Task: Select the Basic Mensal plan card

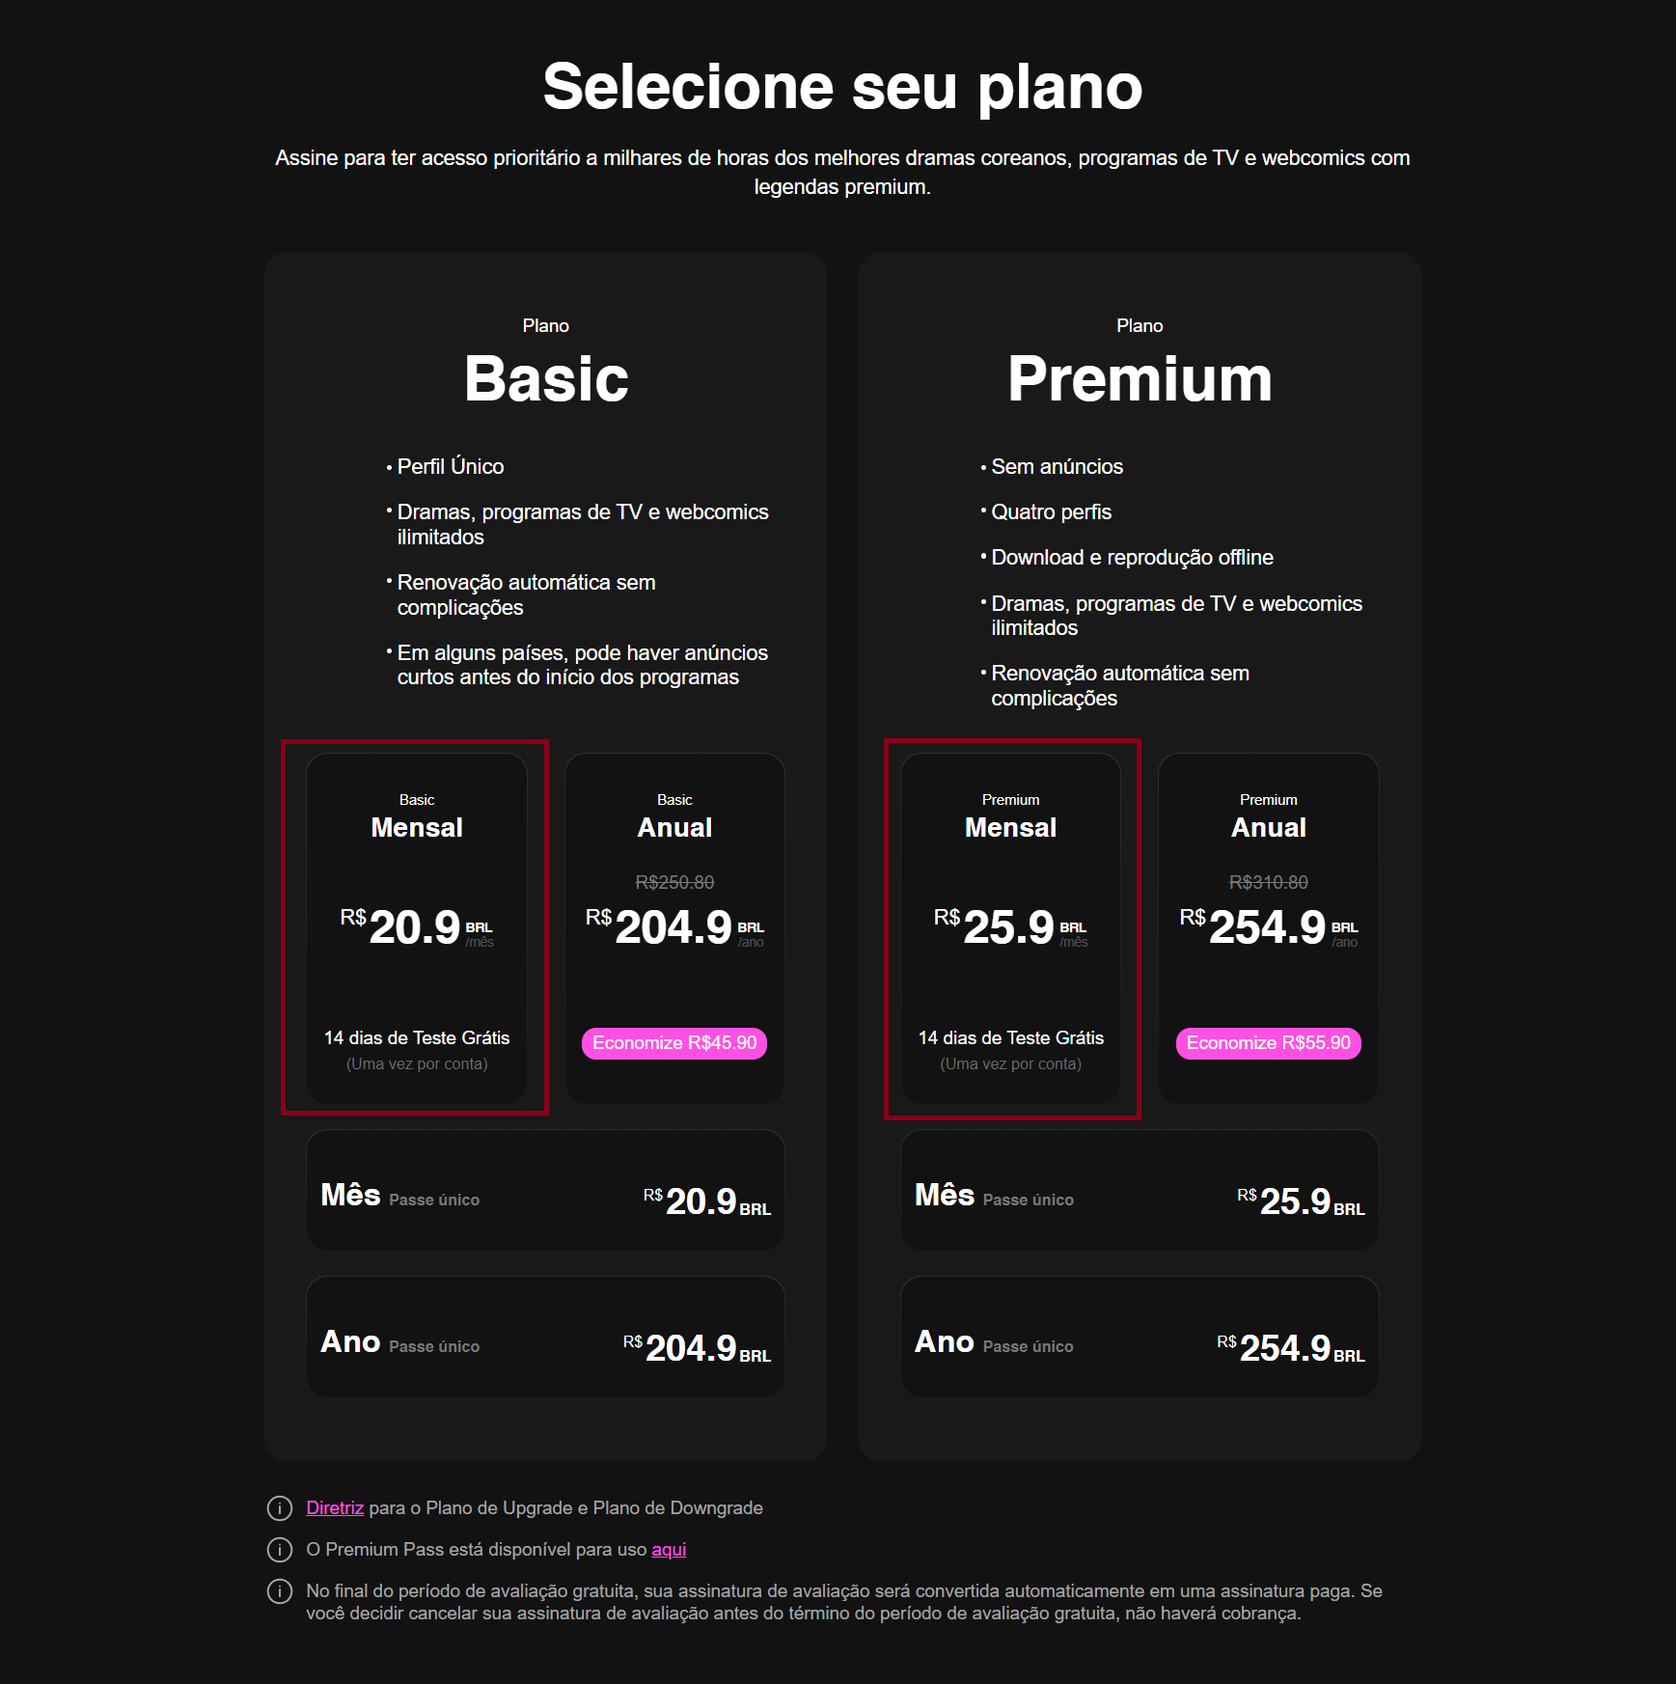Action: [417, 928]
